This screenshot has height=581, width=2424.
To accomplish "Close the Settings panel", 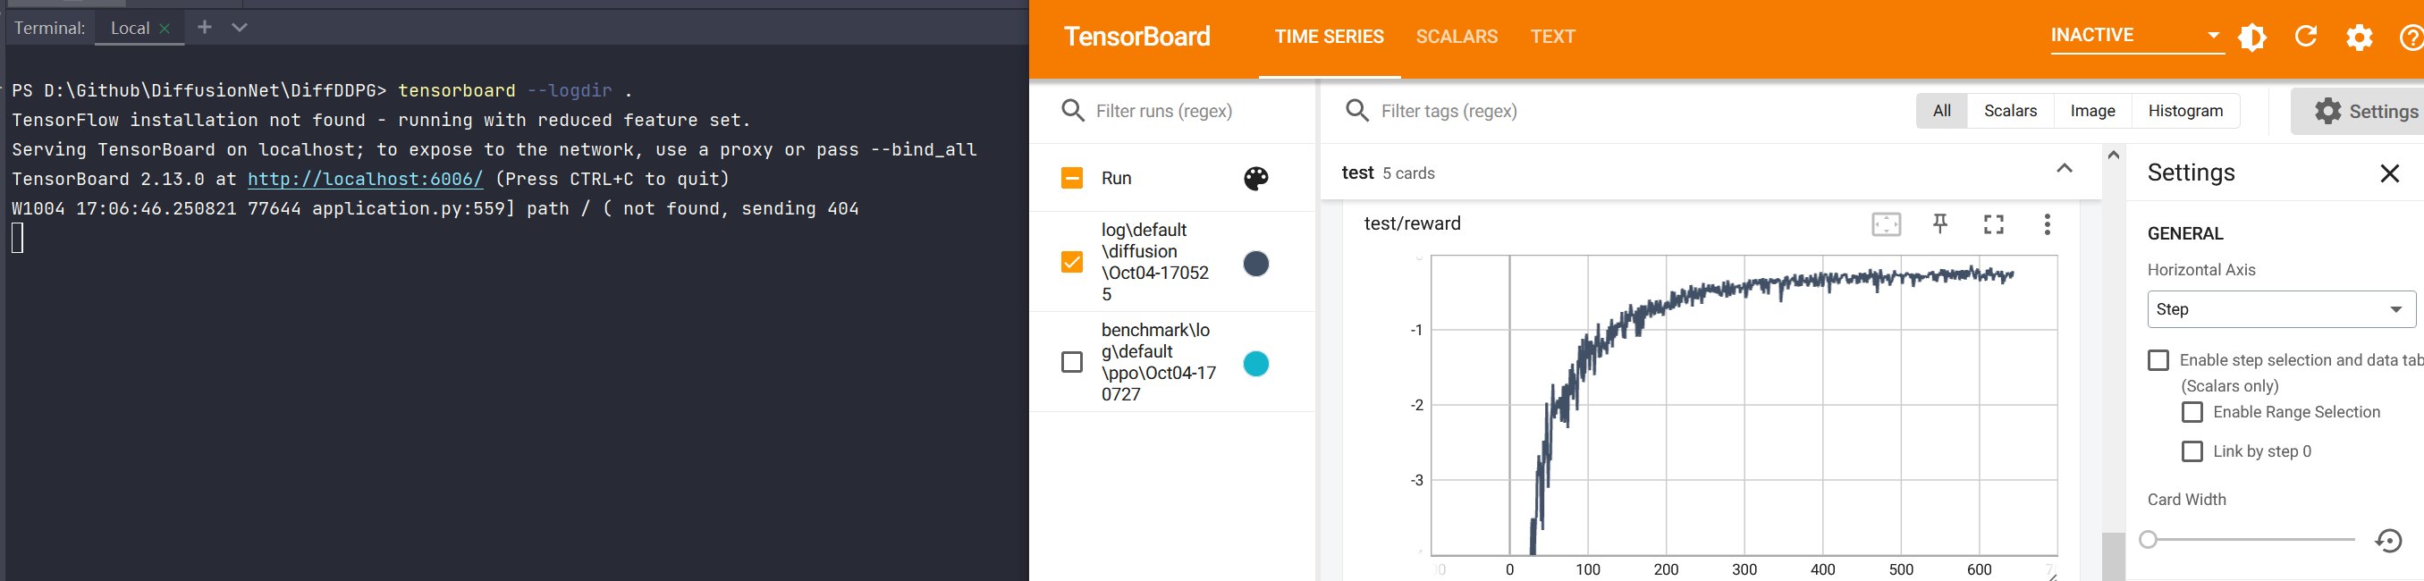I will tap(2389, 173).
